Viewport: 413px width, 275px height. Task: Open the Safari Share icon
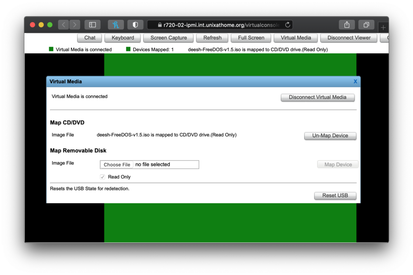coord(347,25)
